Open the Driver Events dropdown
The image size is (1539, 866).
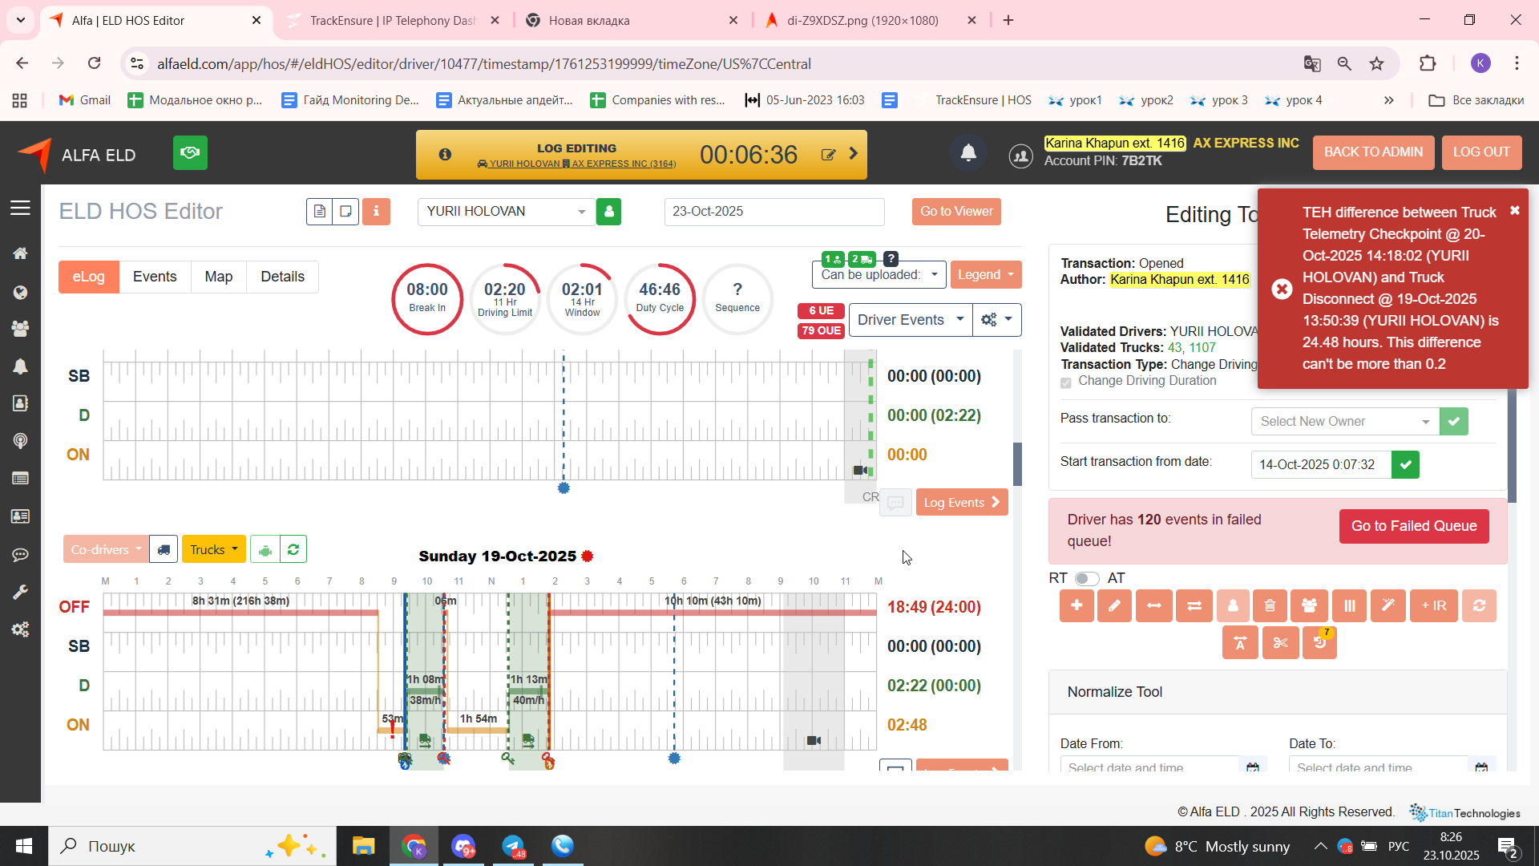910,320
